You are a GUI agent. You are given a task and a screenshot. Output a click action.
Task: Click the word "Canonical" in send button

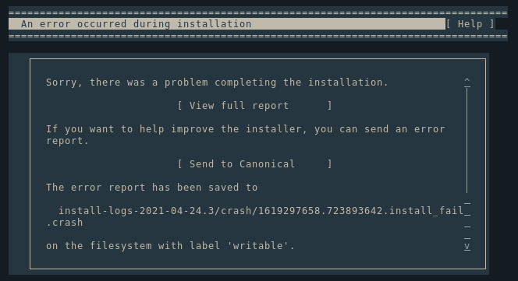(x=267, y=164)
